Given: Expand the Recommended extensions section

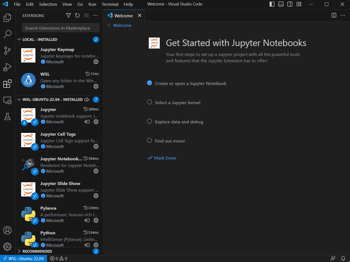Looking at the screenshot, I should coord(19,251).
